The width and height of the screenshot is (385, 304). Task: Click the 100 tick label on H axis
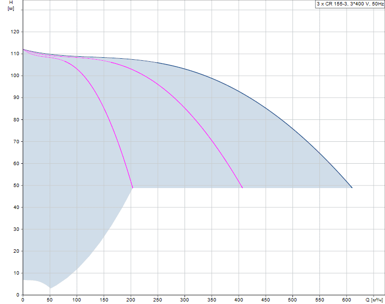point(14,76)
